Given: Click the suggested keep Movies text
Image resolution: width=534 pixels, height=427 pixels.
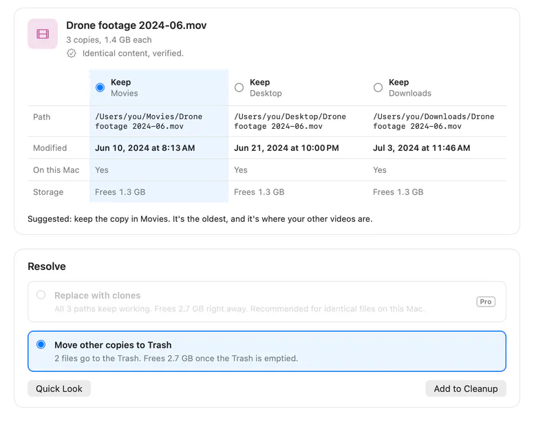Looking at the screenshot, I should click(200, 219).
